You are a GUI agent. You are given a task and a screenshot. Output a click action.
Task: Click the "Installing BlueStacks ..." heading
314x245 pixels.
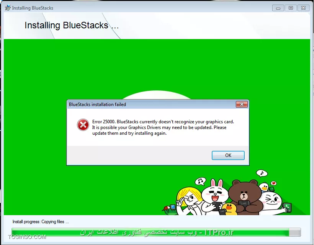72,25
